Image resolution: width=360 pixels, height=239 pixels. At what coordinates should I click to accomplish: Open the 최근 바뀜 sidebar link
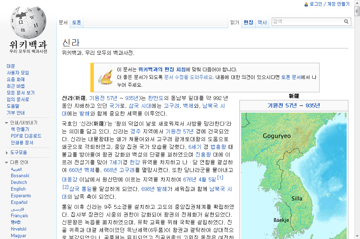click(15, 86)
